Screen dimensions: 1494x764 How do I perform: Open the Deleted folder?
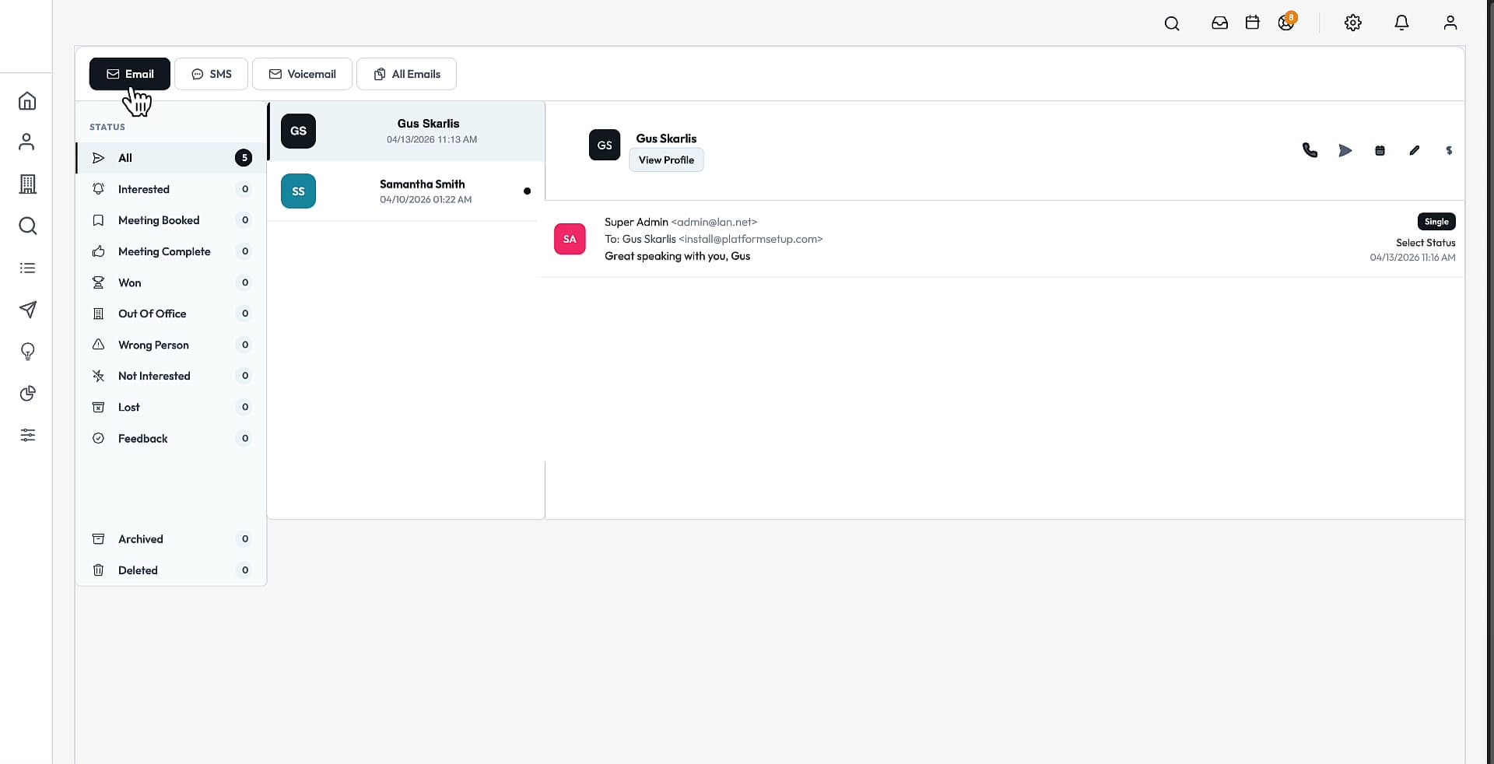click(x=171, y=570)
